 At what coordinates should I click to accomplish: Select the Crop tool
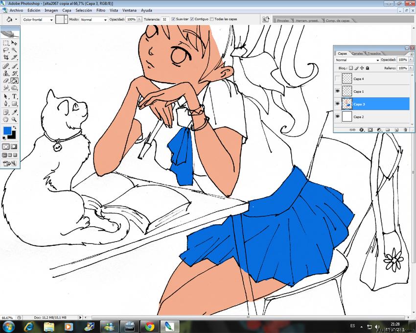pos(6,57)
